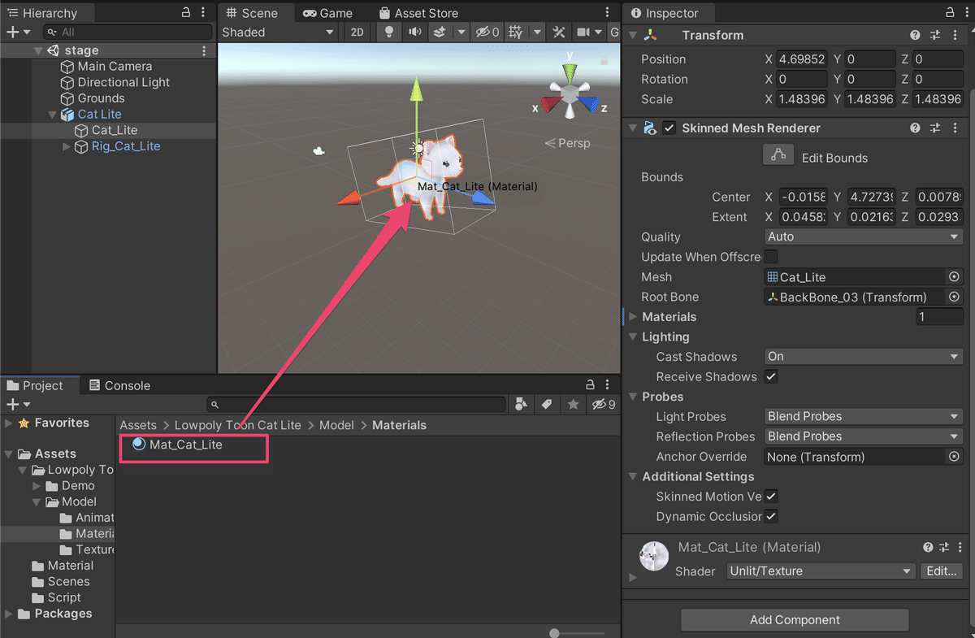Switch to Asset Store tab
The height and width of the screenshot is (638, 975).
[x=418, y=13]
